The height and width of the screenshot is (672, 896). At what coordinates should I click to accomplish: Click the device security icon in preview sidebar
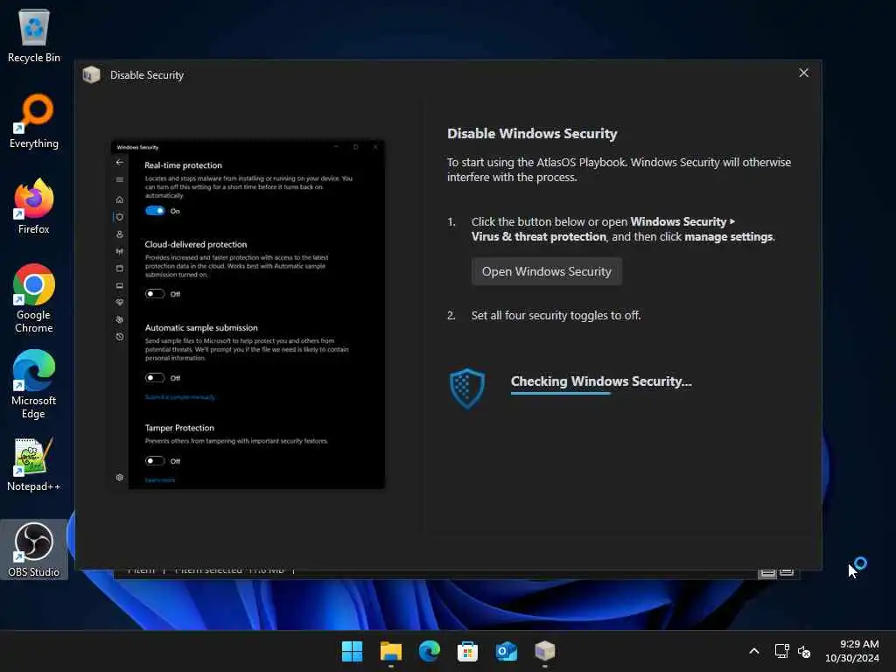(119, 286)
